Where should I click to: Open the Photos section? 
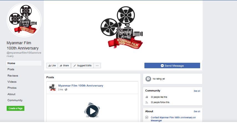[12, 88]
